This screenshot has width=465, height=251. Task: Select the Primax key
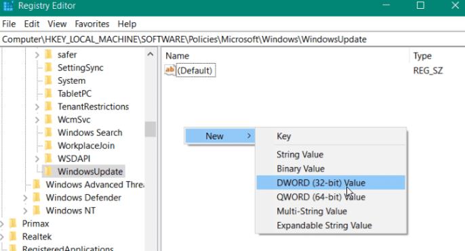point(35,223)
